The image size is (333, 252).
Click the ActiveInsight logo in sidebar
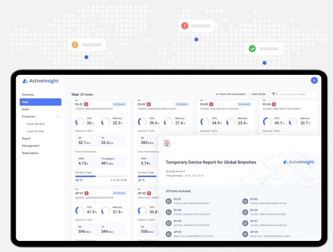tap(42, 81)
